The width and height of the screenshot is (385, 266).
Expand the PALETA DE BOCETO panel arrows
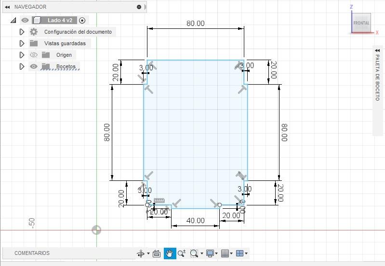pyautogui.click(x=377, y=51)
